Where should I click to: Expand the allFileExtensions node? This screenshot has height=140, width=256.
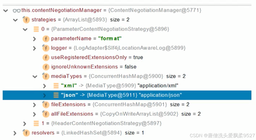click(34, 114)
